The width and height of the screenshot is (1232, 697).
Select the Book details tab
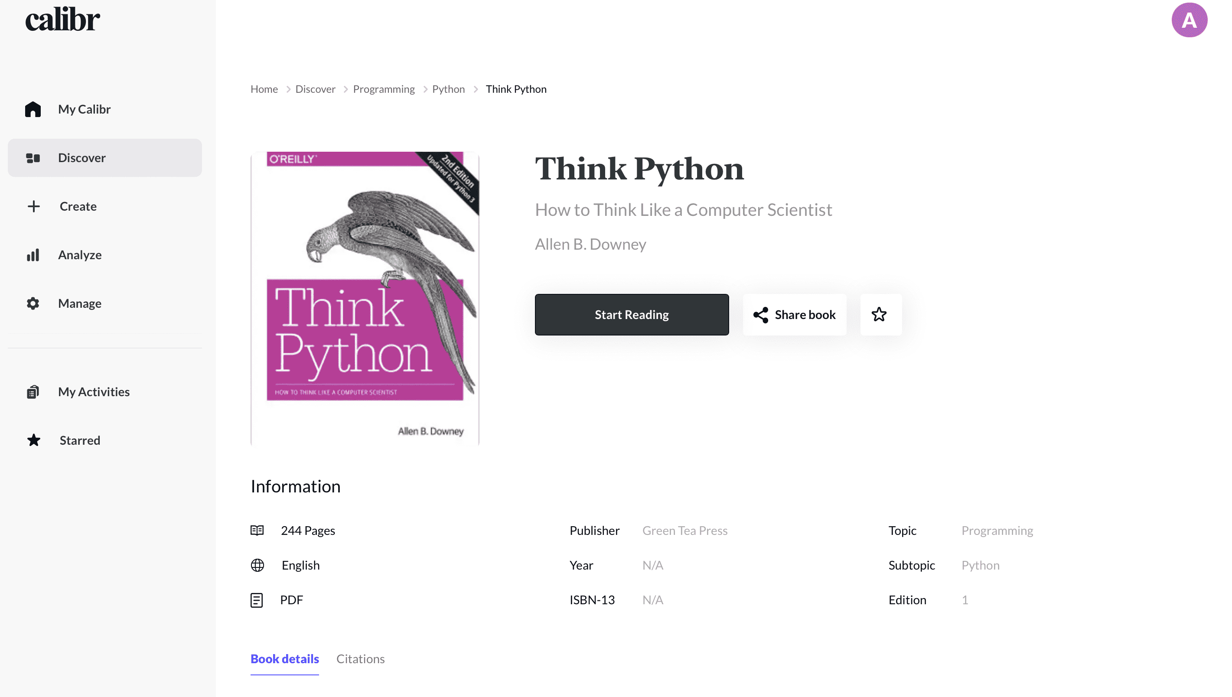[285, 659]
